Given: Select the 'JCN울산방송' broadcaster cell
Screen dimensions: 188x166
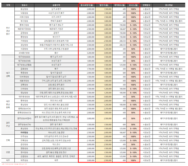Looking at the screenshot, I should point(24,53).
